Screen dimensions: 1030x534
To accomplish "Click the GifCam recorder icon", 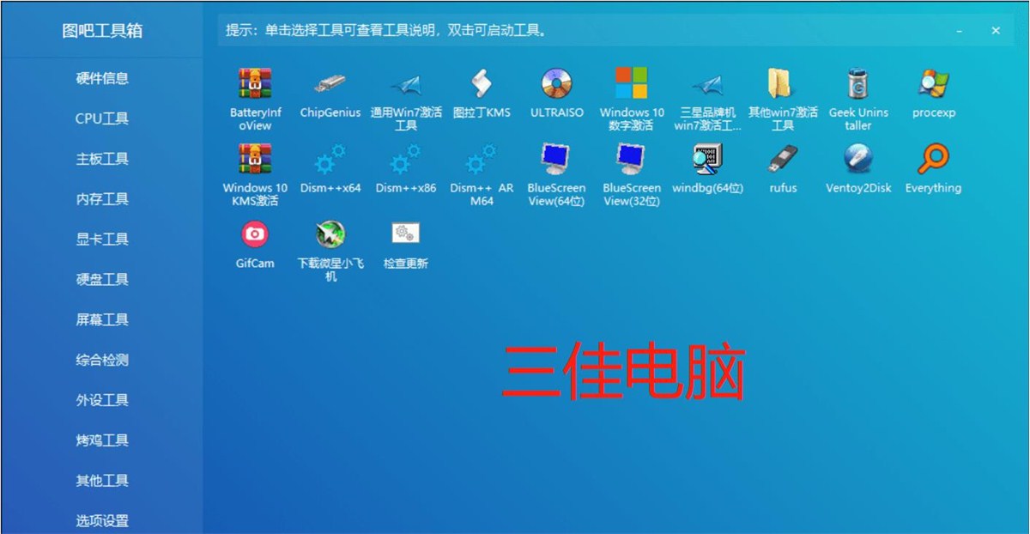I will tap(255, 234).
